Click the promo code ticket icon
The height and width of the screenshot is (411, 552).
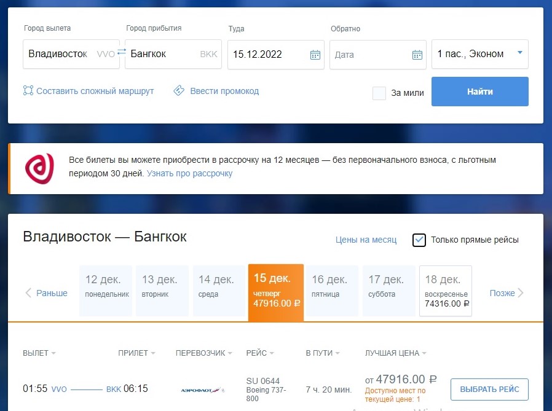179,91
